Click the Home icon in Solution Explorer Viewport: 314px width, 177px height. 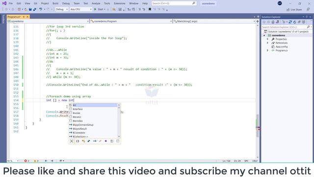point(273,22)
